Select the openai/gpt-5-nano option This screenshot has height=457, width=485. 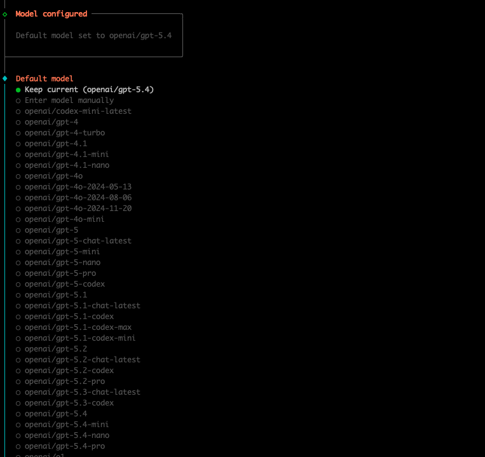(x=62, y=263)
